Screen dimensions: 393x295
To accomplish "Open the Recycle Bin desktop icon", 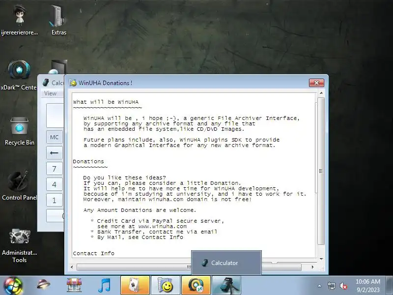I will click(x=19, y=127).
